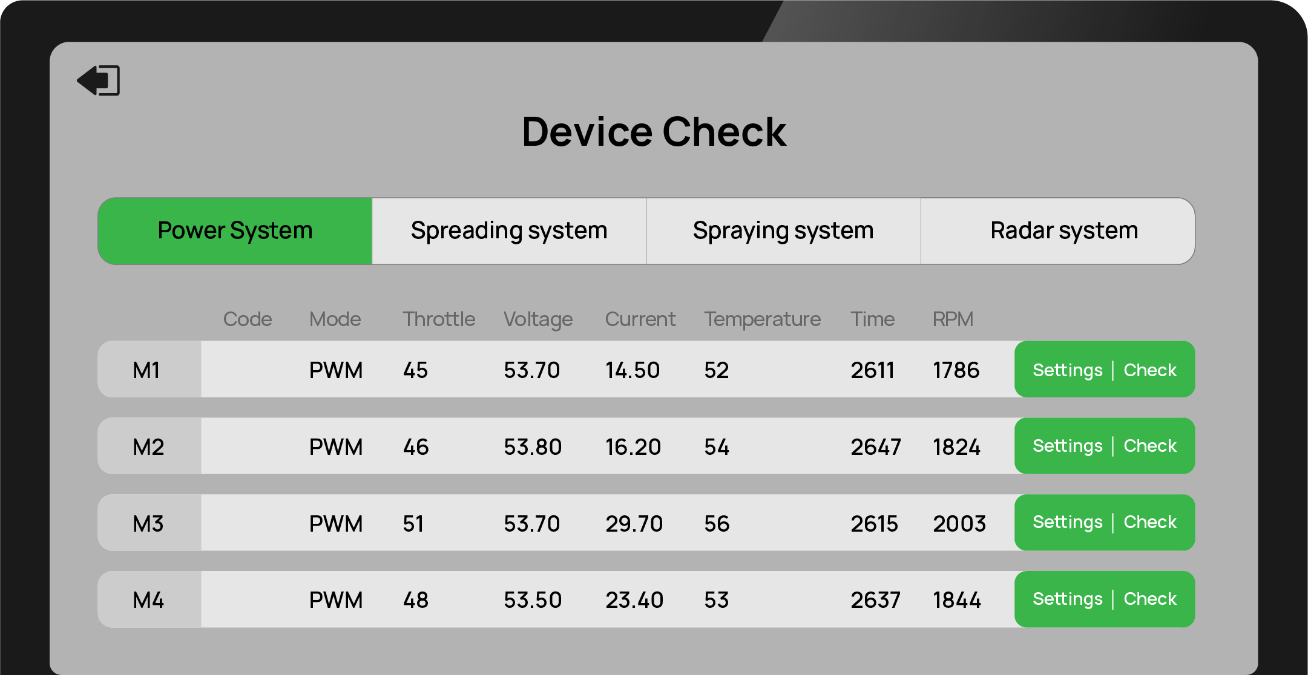
Task: Switch to the Spreading system tab
Action: (x=509, y=231)
